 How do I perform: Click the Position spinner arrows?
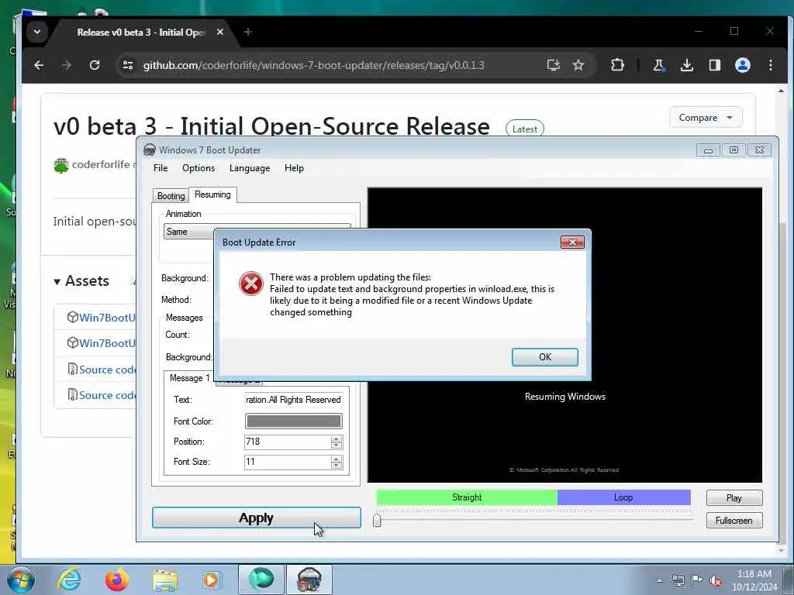click(337, 442)
